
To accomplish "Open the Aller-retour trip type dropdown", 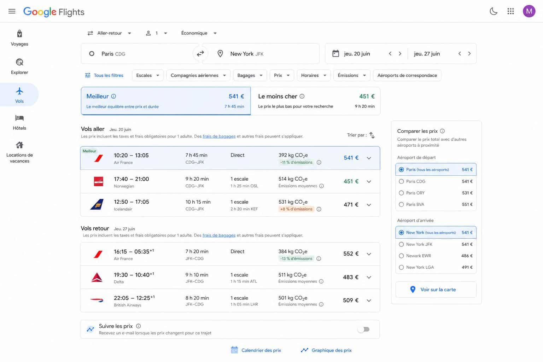I will click(x=109, y=33).
